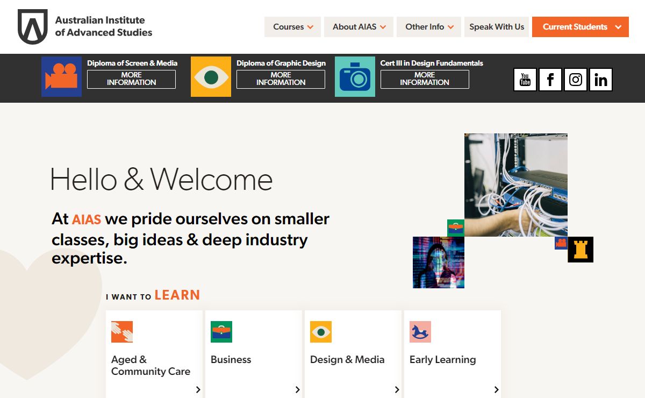This screenshot has height=398, width=645.
Task: Click the Design & Media eye icon
Action: click(x=321, y=332)
